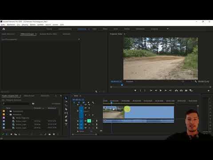The width and height of the screenshot is (213, 160).
Task: Add a marker in the timeline header
Action: (x=88, y=103)
